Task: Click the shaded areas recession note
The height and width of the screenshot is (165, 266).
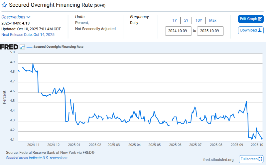Action: click(x=37, y=158)
